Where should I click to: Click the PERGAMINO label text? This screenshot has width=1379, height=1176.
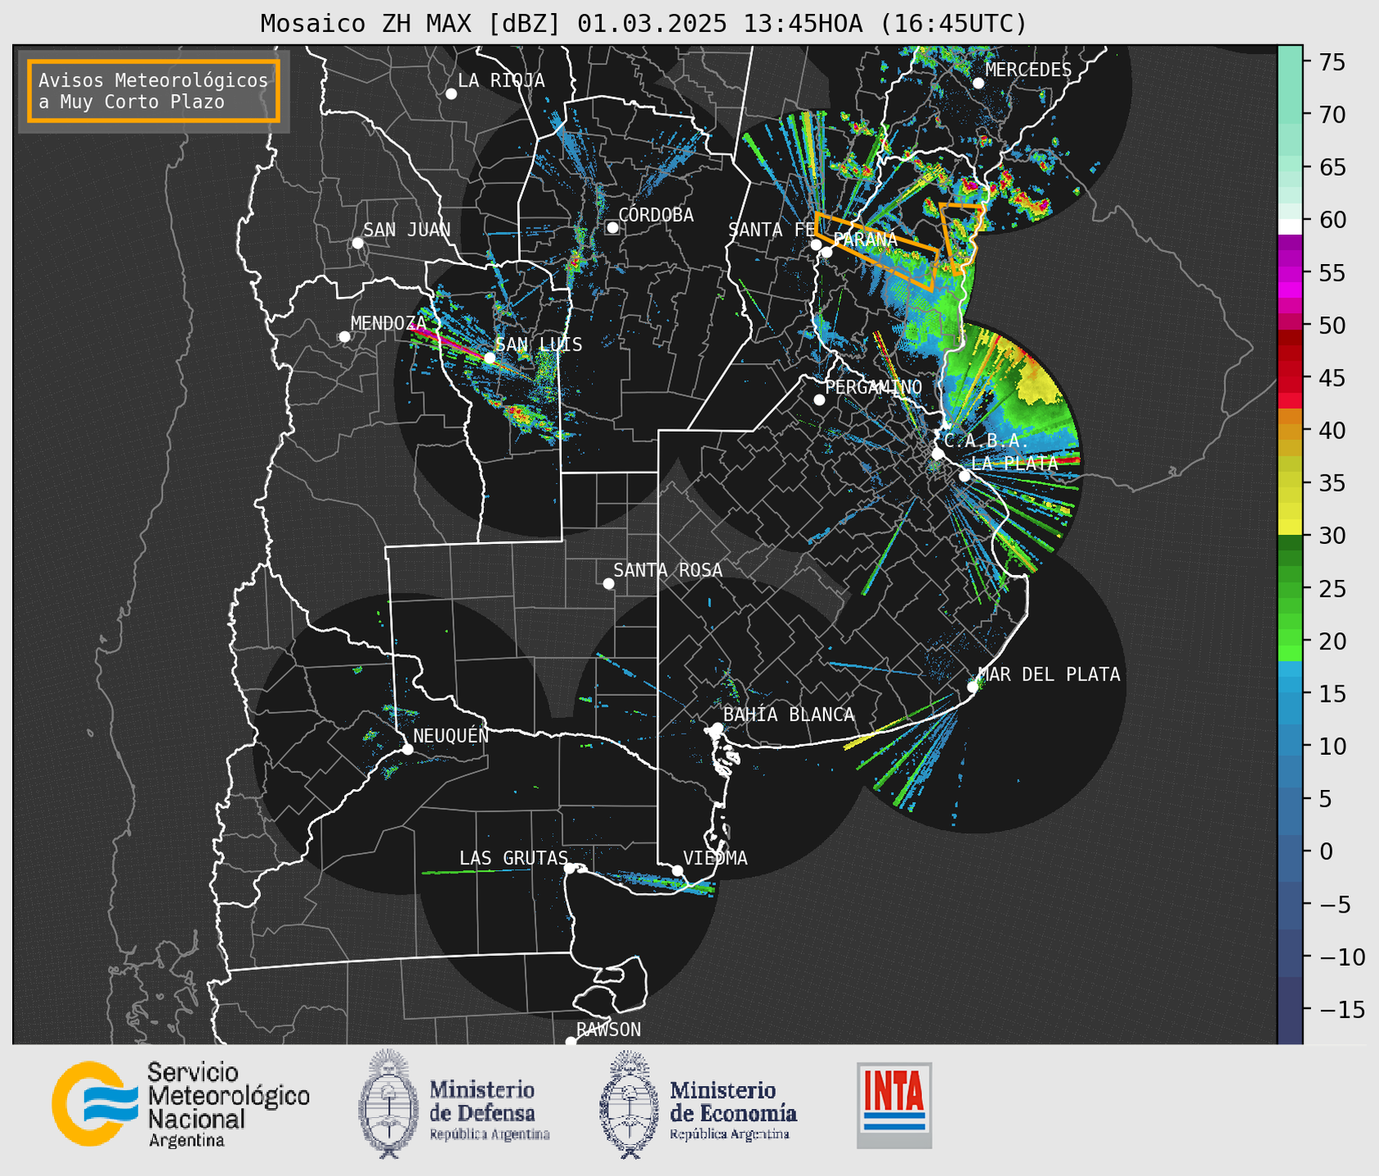873,387
